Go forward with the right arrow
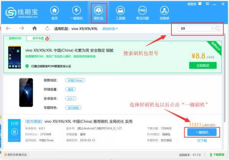 (x=21, y=28)
